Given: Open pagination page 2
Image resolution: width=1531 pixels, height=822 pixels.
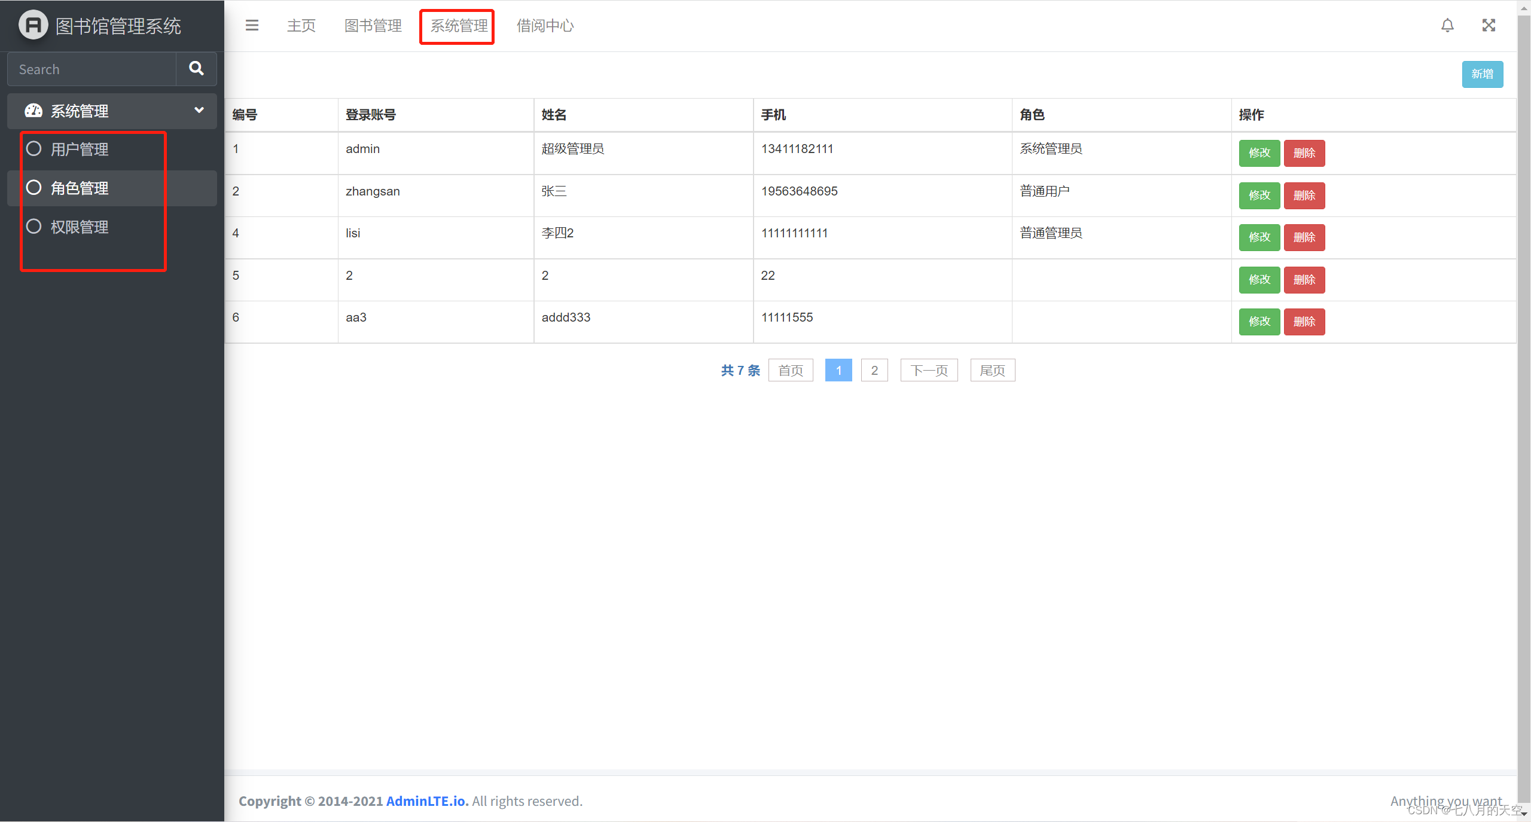Looking at the screenshot, I should pyautogui.click(x=874, y=370).
